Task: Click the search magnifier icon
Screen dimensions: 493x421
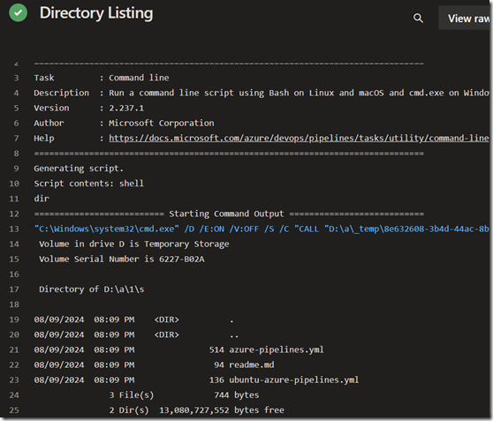Action: [x=418, y=19]
